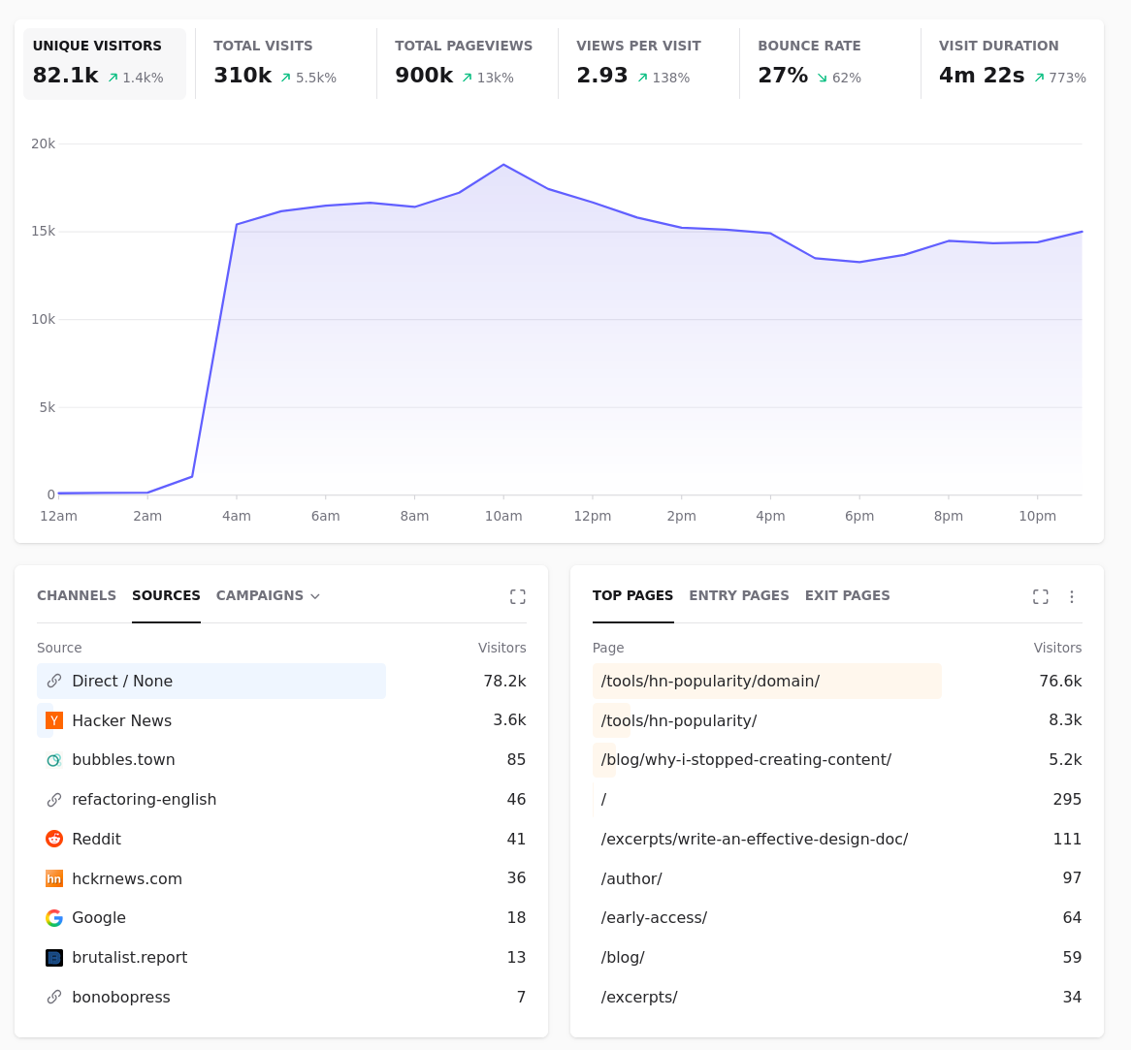The height and width of the screenshot is (1050, 1132).
Task: Open the /blog/why-i-stopped-creating-content/ page row
Action: [x=837, y=760]
